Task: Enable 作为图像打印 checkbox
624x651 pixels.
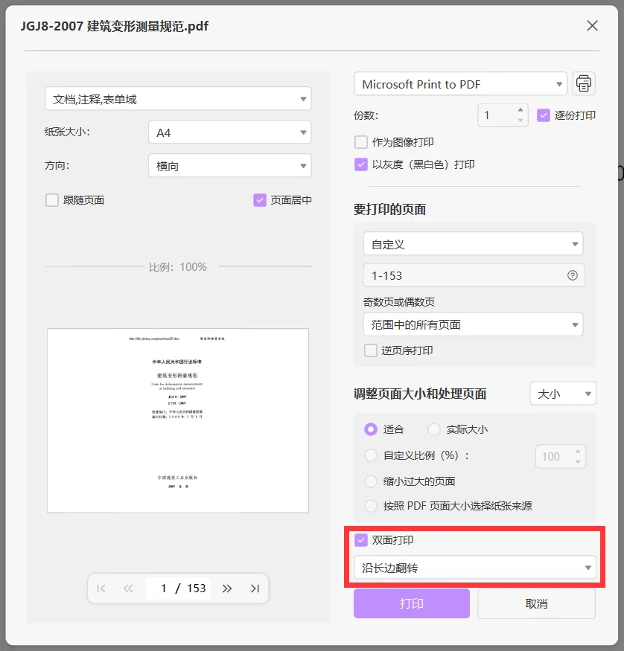Action: click(x=360, y=142)
